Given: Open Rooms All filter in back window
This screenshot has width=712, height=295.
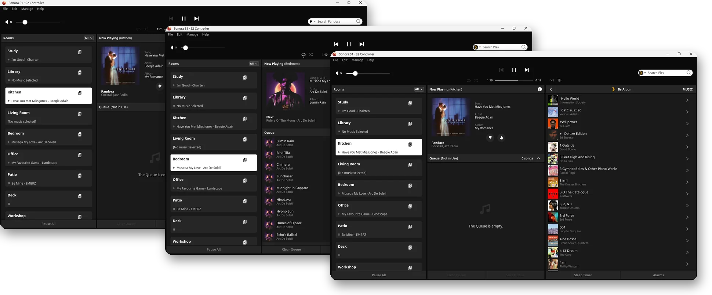Looking at the screenshot, I should tap(88, 38).
